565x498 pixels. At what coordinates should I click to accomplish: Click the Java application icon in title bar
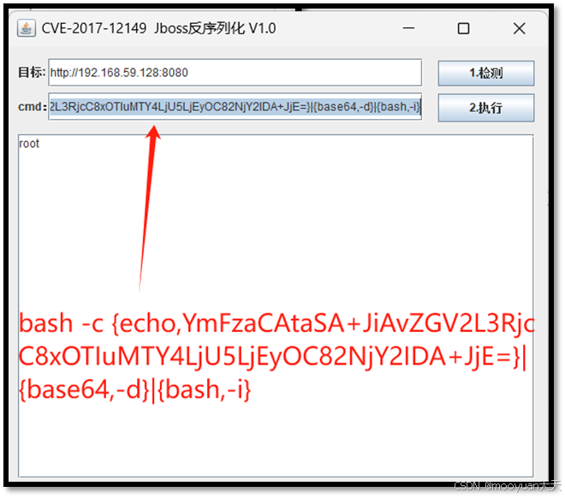[27, 28]
